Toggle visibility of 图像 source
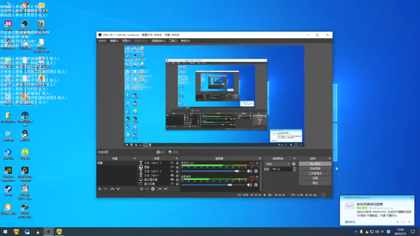The width and height of the screenshot is (420, 236). 172,167
